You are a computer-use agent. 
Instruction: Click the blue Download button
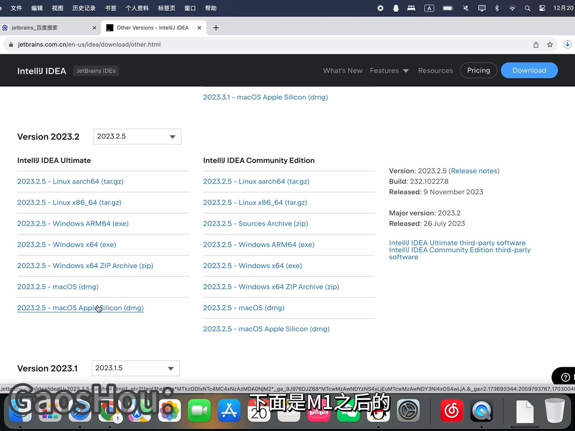pyautogui.click(x=529, y=70)
